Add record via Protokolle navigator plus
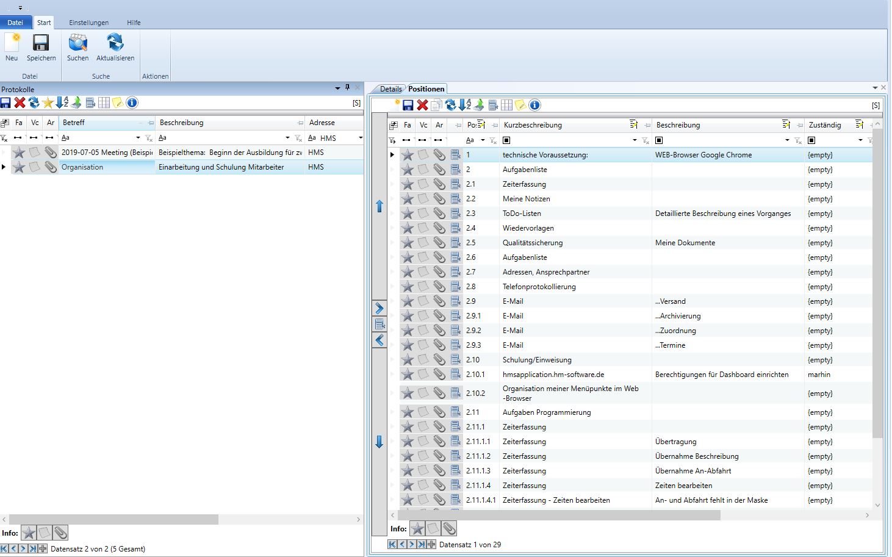This screenshot has width=892, height=557. 42,548
